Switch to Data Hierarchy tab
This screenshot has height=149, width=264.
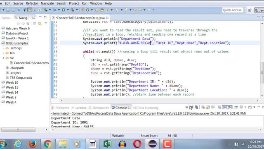(x=146, y=108)
